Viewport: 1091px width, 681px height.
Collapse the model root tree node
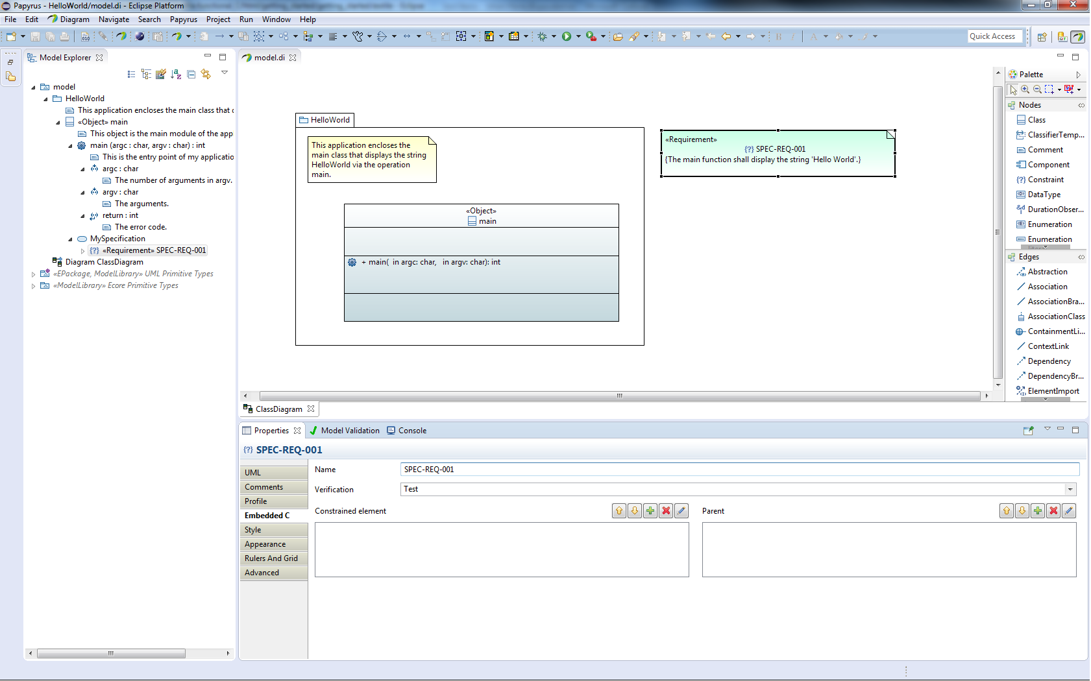click(x=33, y=87)
